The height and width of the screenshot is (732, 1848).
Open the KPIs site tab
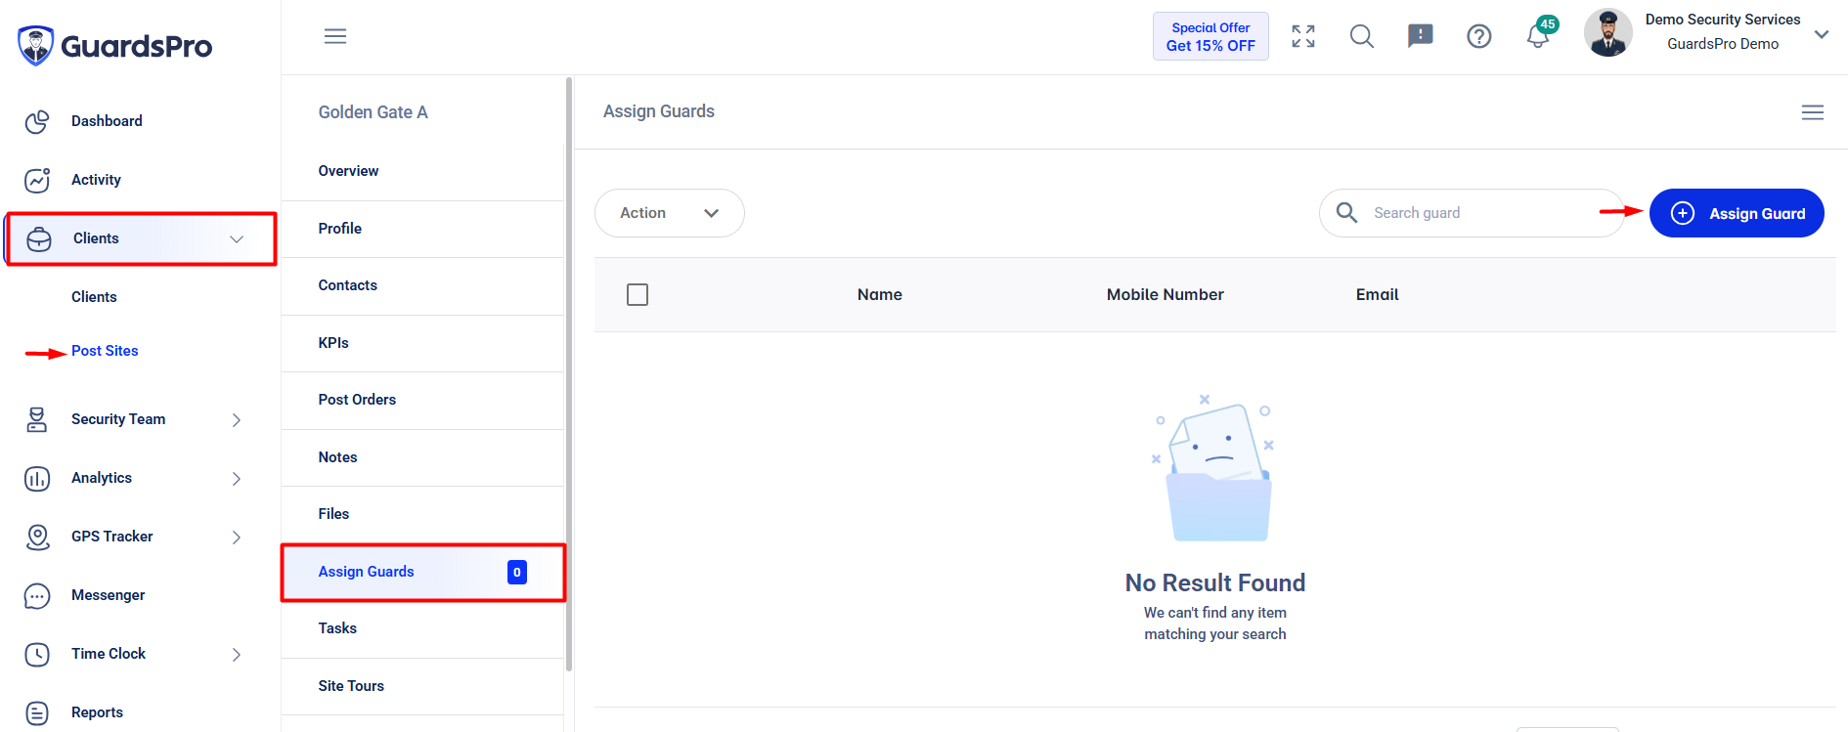click(x=422, y=343)
